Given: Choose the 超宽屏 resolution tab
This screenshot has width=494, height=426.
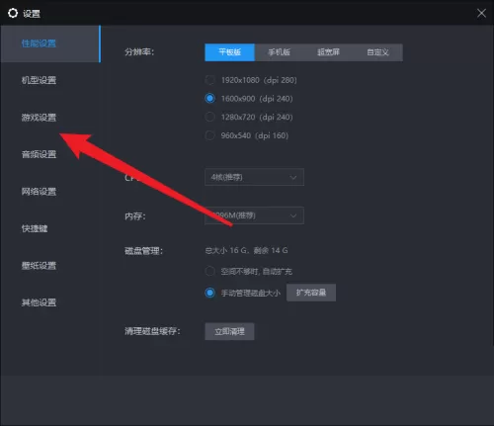Looking at the screenshot, I should 328,52.
